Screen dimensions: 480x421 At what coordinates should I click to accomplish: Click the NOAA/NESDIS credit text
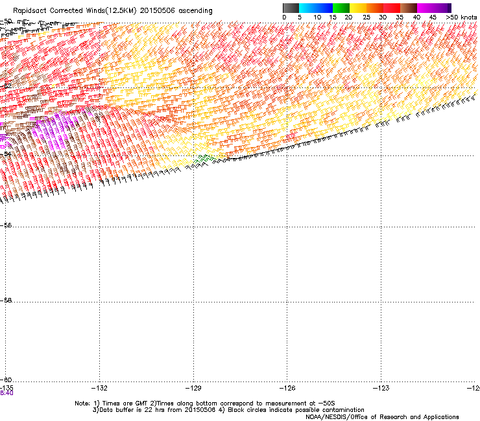tap(382, 417)
